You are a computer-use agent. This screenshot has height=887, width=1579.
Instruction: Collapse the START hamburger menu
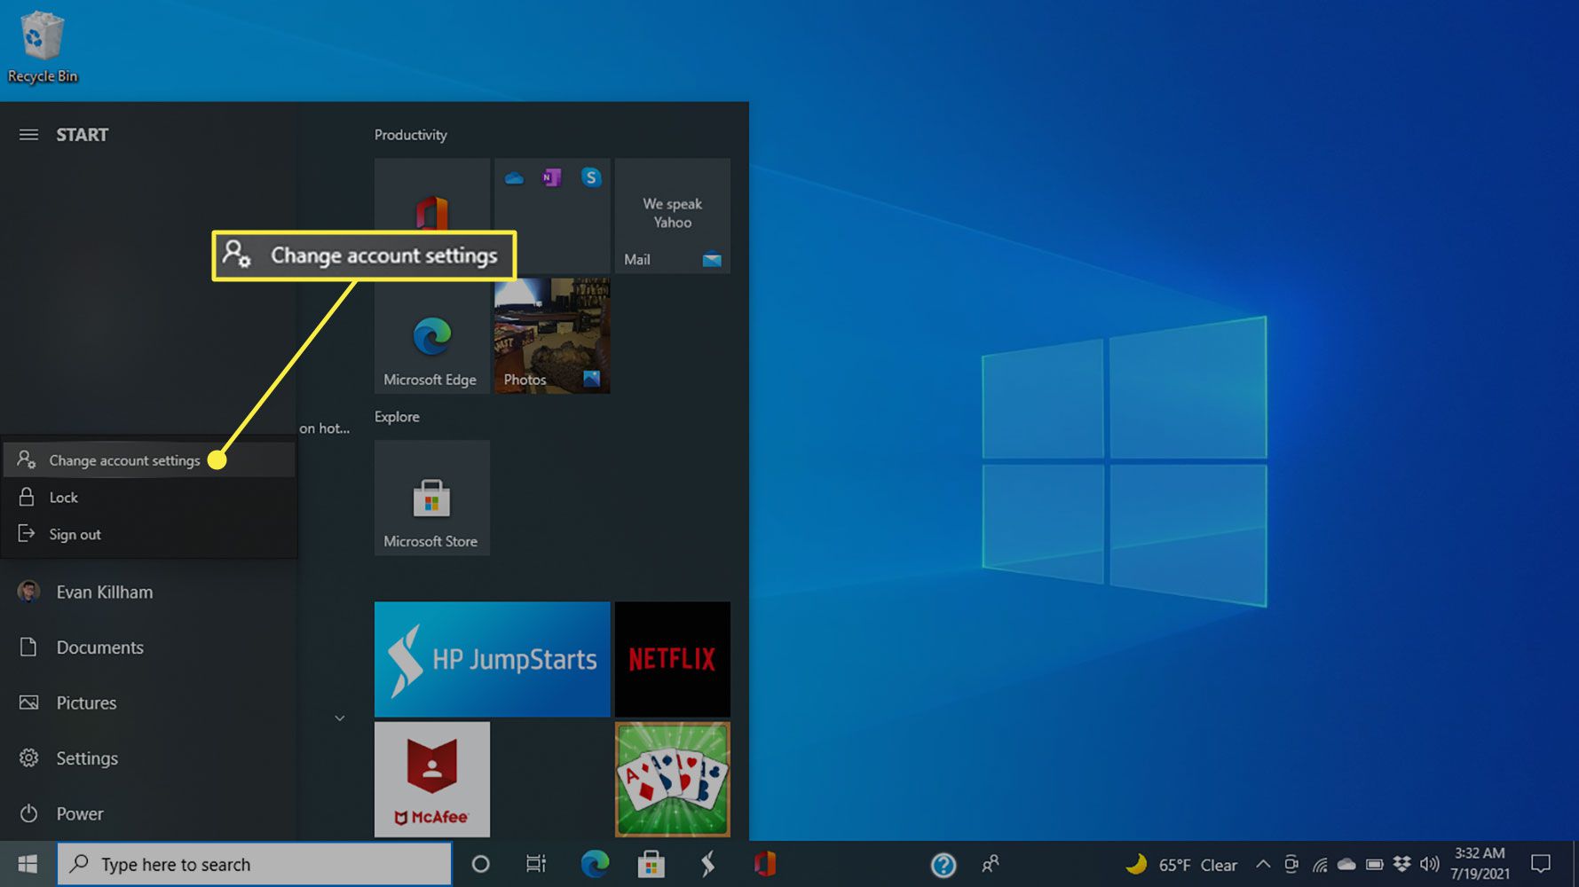tap(28, 135)
